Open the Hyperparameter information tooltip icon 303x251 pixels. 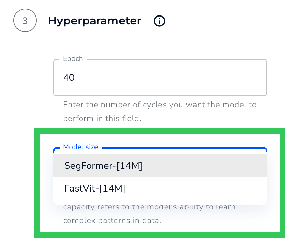coord(159,21)
